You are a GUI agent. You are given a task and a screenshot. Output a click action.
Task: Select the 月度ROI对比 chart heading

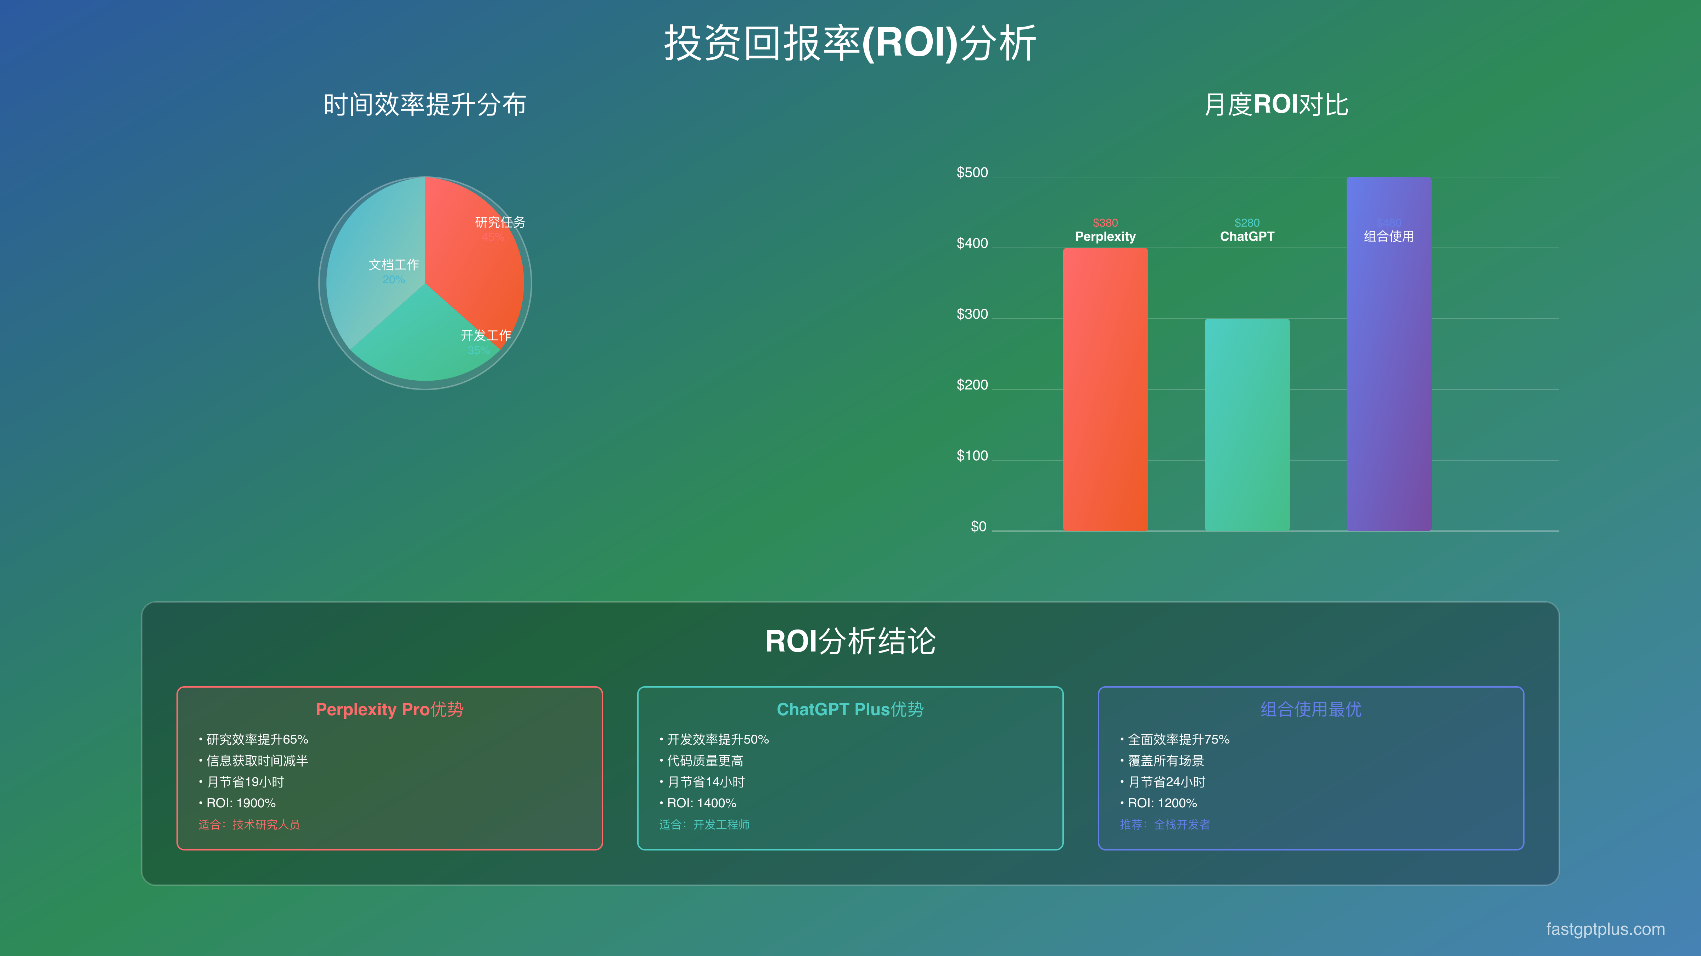coord(1276,105)
